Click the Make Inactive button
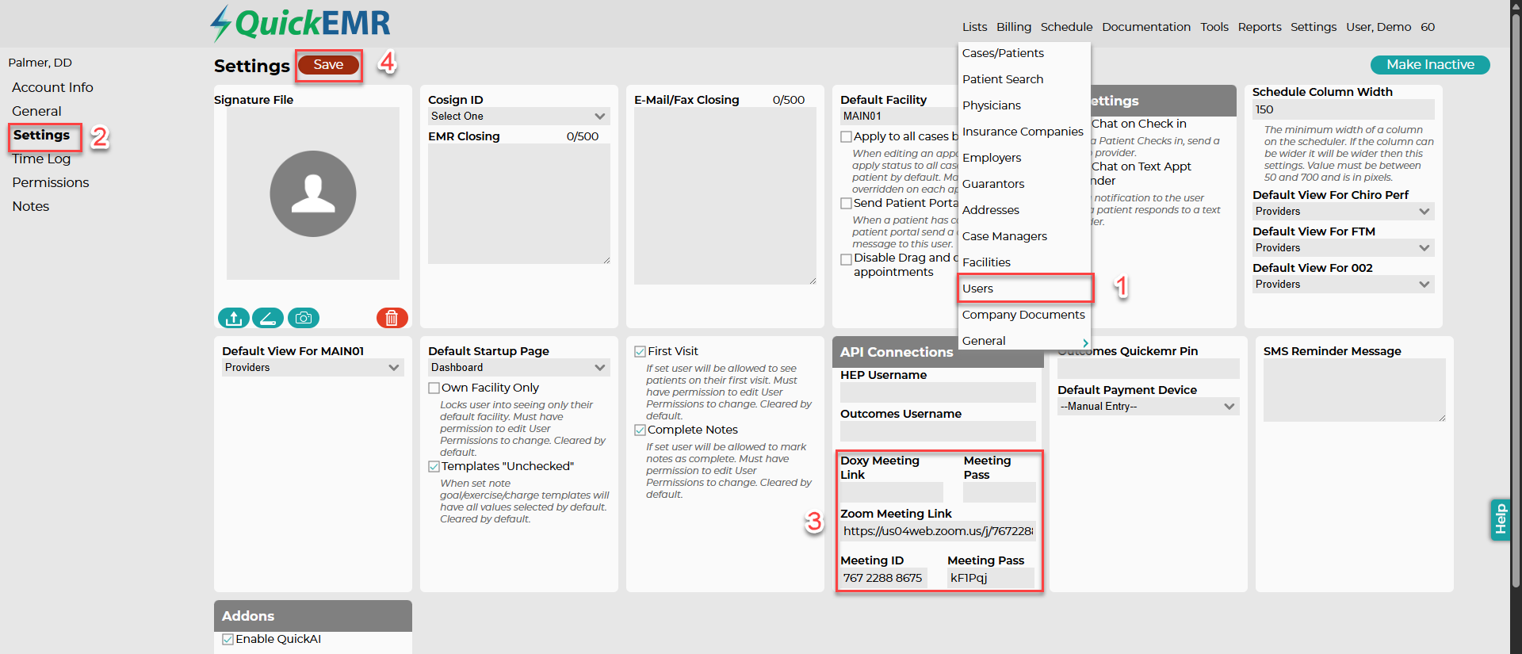Image resolution: width=1522 pixels, height=654 pixels. 1430,65
